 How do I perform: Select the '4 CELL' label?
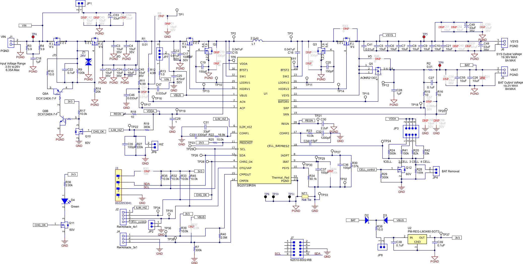425,162
